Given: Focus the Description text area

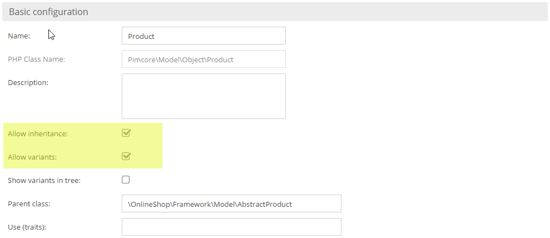Looking at the screenshot, I should click(204, 96).
